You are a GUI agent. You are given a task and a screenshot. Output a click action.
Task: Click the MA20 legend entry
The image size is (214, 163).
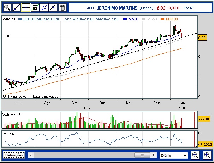tap(133, 19)
